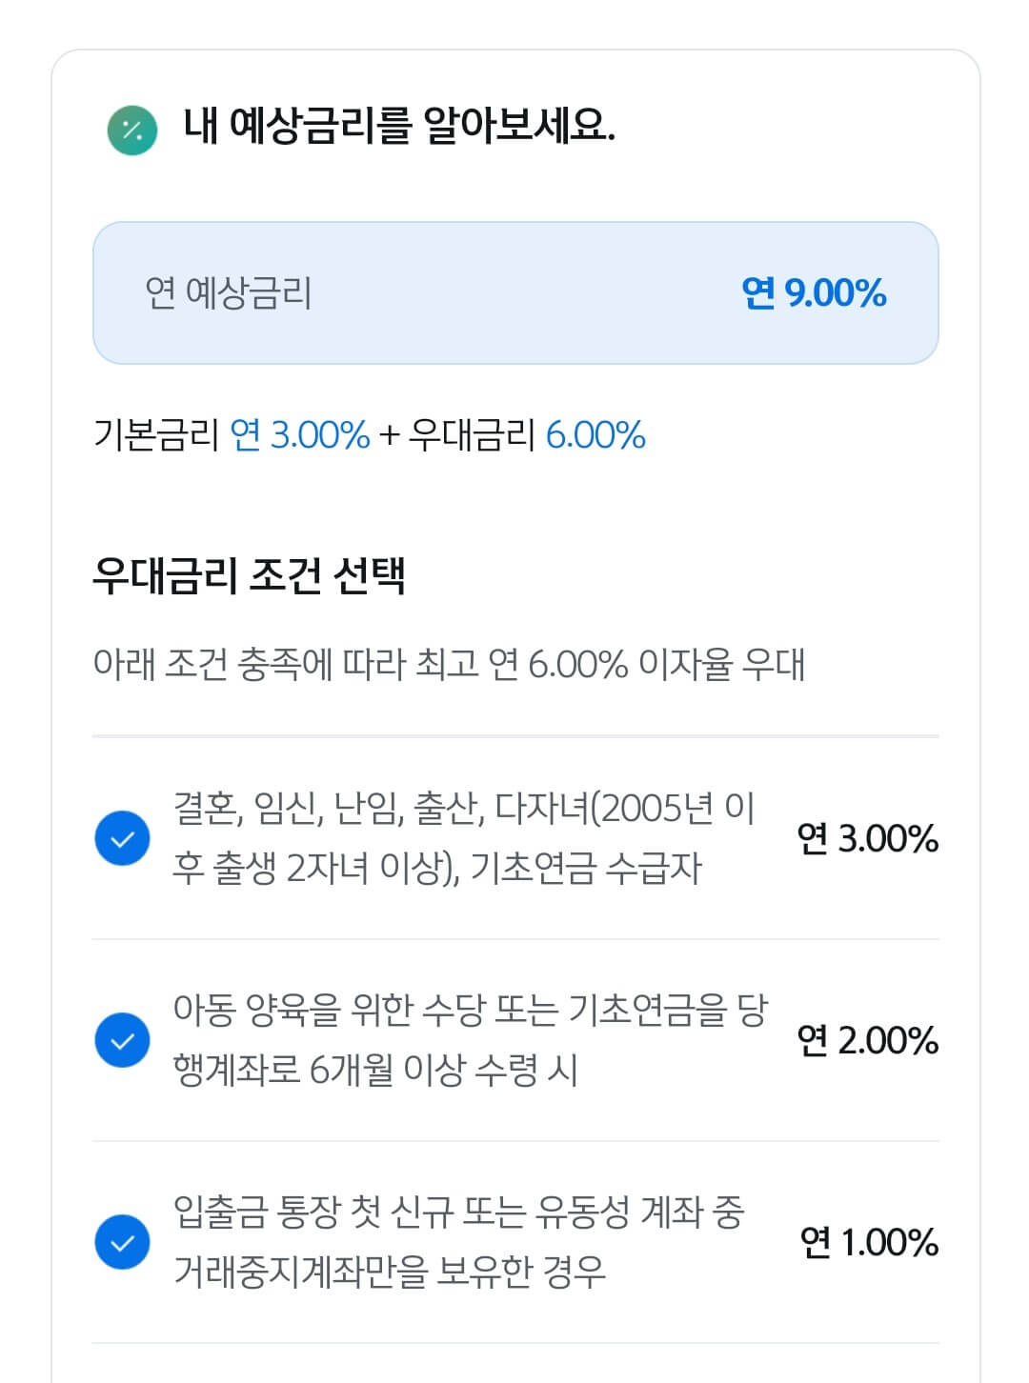This screenshot has width=1029, height=1383.
Task: Click the 연 2.00% rate beside allowance condition
Action: click(868, 1041)
